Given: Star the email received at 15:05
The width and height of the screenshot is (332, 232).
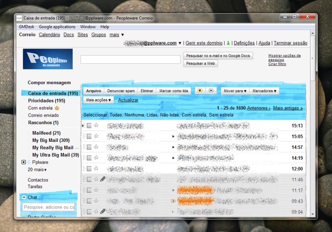Looking at the screenshot, I should click(x=96, y=136).
